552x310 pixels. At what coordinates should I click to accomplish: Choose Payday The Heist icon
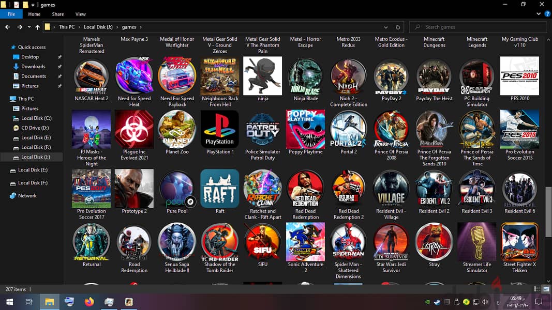pos(434,76)
